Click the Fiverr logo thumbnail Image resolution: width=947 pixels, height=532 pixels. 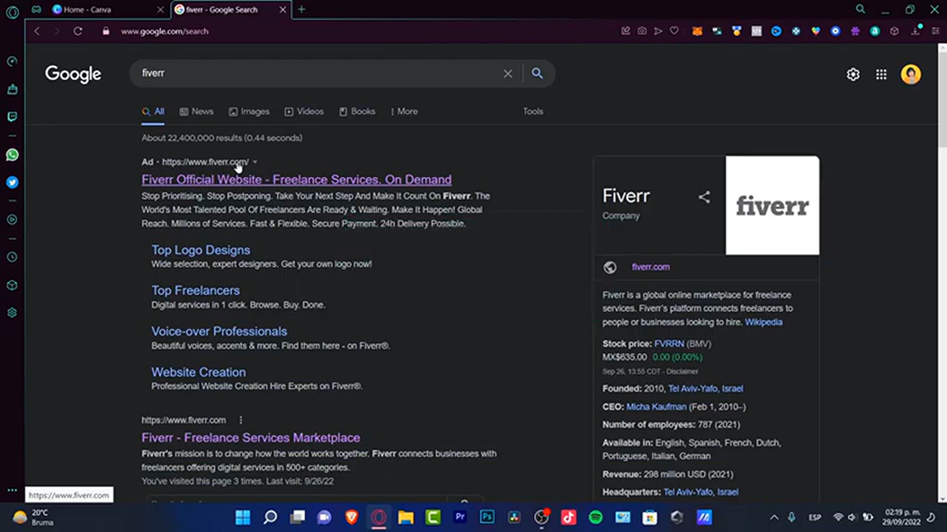772,205
